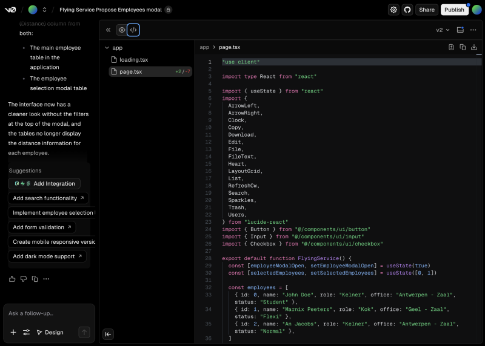This screenshot has height=346, width=485.
Task: Open loading.tsx in the file tree
Action: point(133,60)
